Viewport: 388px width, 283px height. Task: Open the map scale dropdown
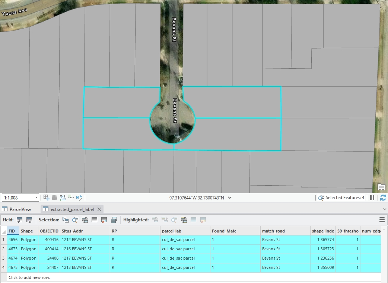pyautogui.click(x=36, y=198)
